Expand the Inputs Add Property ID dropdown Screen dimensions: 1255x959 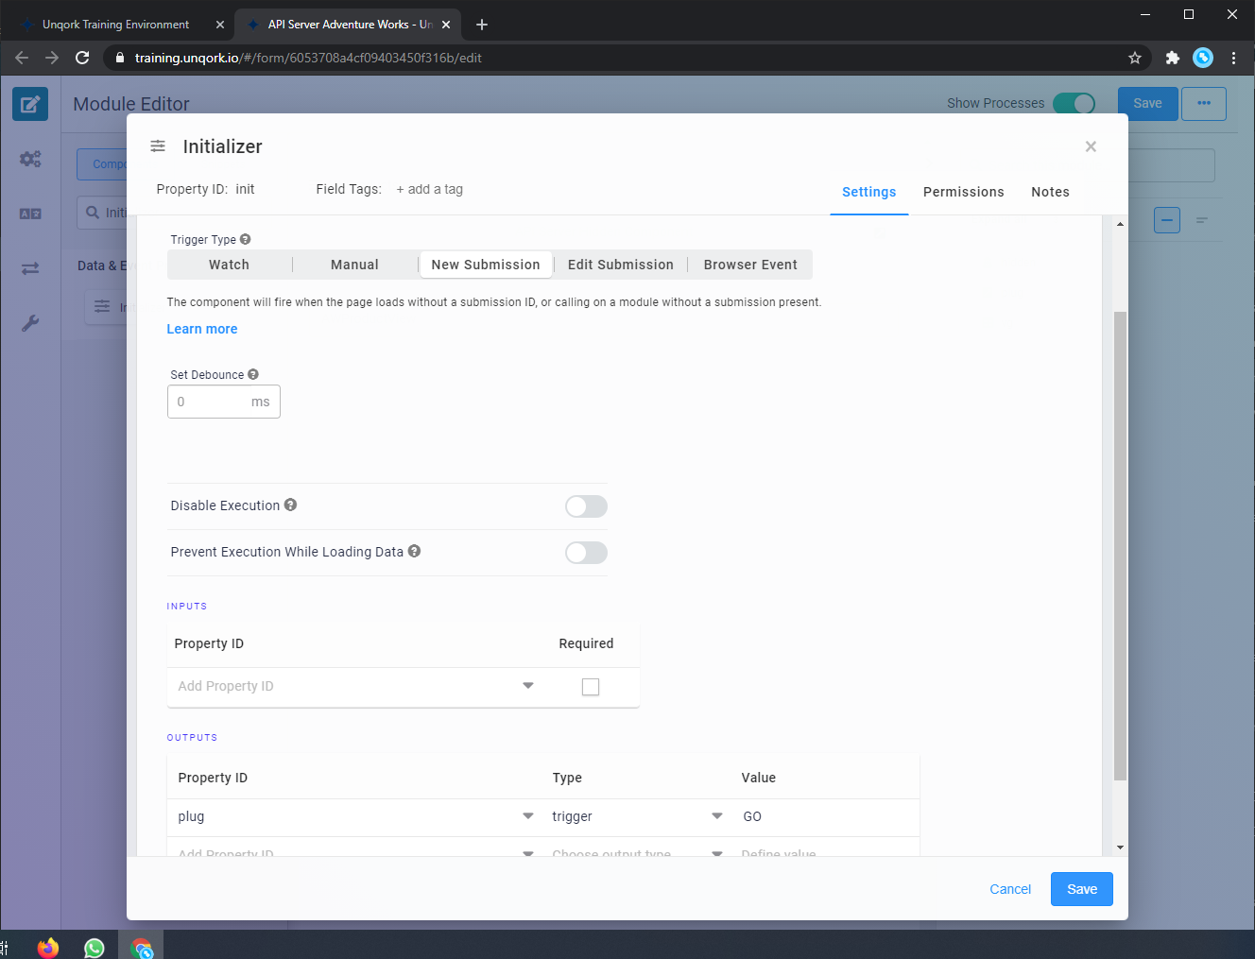tap(528, 686)
